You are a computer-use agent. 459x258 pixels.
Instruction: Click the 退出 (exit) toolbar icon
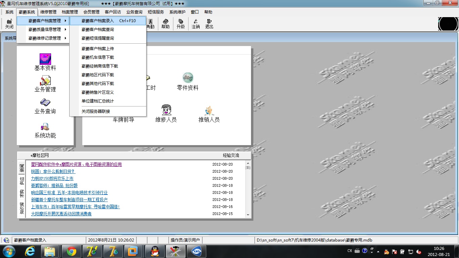pyautogui.click(x=209, y=24)
